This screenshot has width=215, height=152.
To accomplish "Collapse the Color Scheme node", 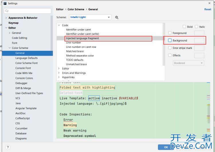I will click(9, 48).
